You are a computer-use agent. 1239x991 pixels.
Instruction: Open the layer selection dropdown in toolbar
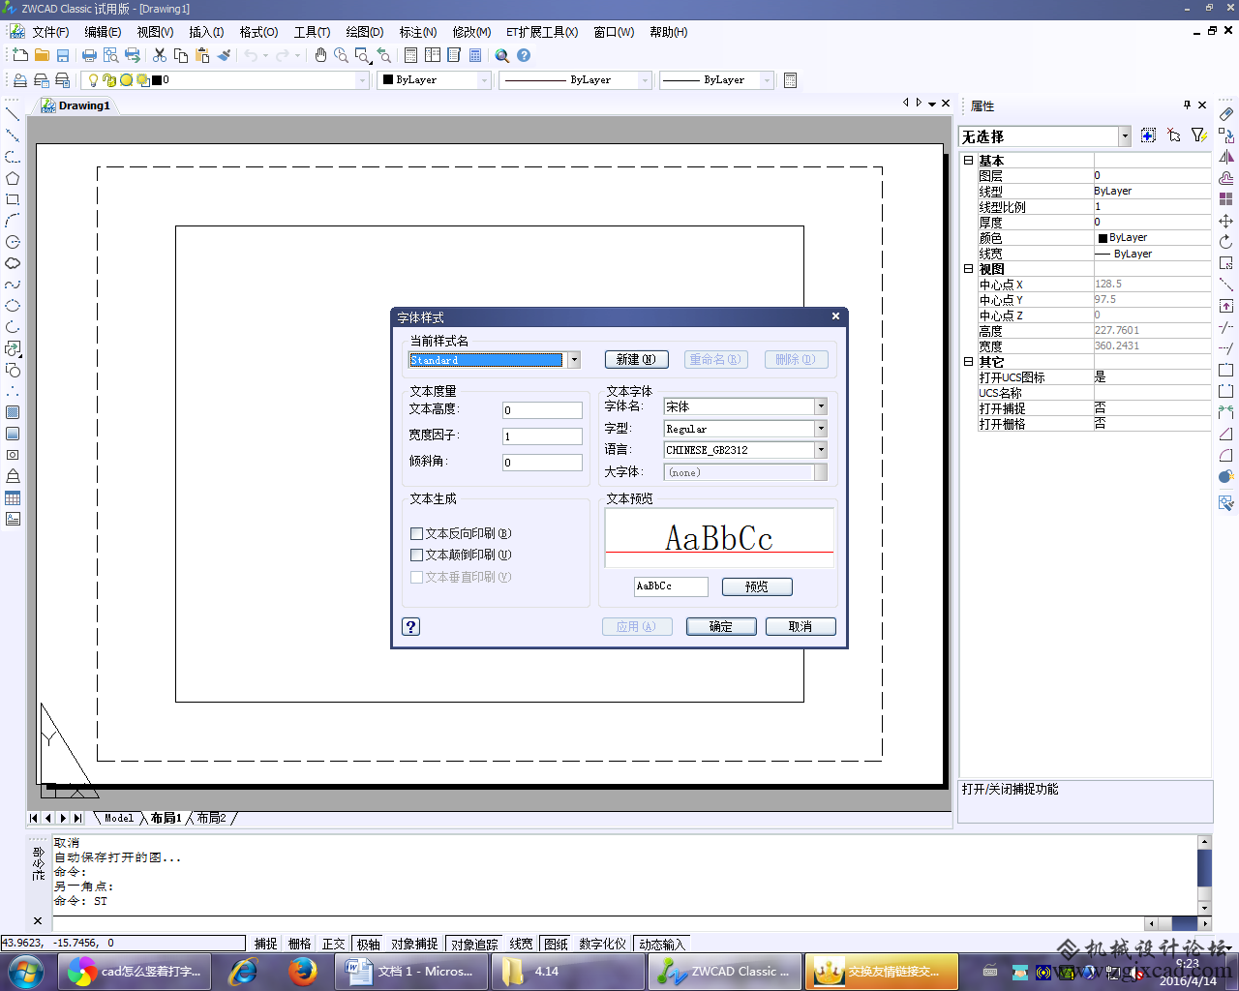(x=363, y=80)
